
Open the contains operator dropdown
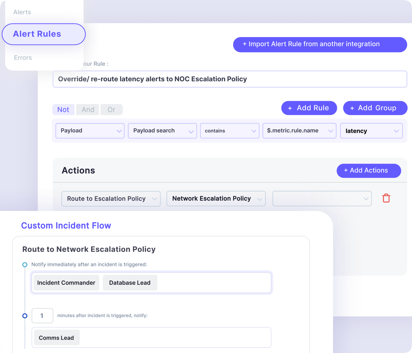click(229, 131)
